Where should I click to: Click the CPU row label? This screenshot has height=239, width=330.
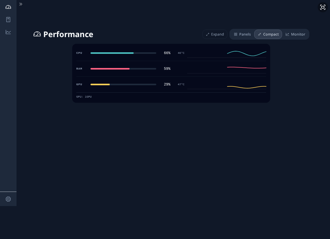79,53
